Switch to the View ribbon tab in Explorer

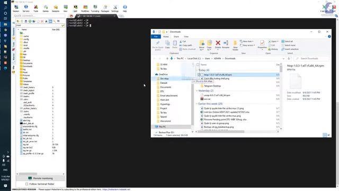pyautogui.click(x=186, y=37)
